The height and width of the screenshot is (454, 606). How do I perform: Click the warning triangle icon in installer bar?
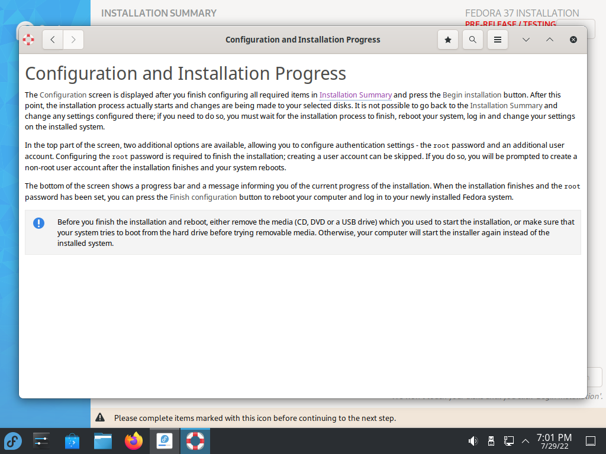coord(100,418)
